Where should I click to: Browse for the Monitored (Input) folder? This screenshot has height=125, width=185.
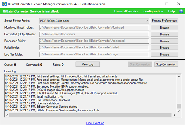164,27
